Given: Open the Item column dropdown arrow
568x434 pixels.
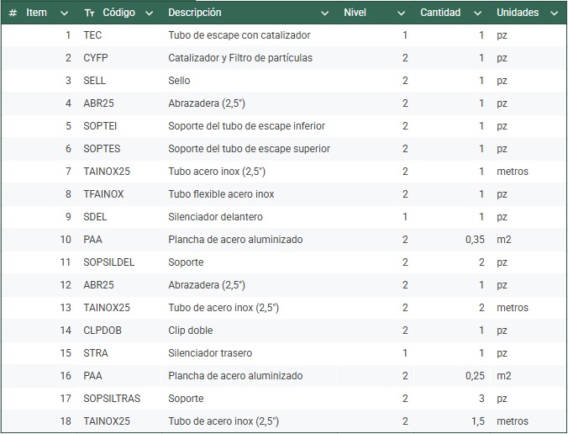Looking at the screenshot, I should [x=65, y=13].
